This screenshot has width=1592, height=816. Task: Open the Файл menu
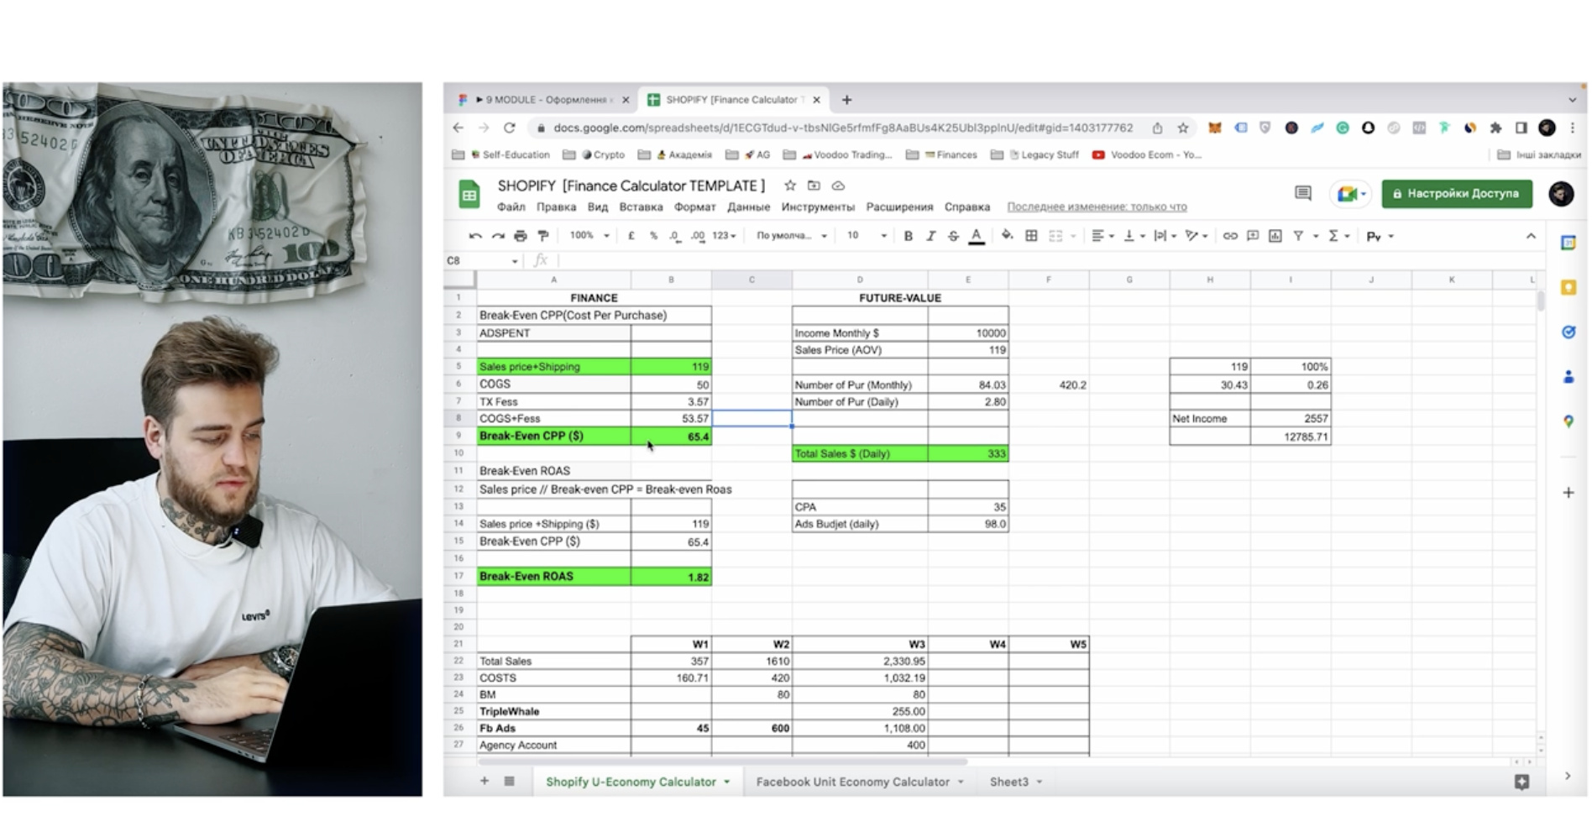(511, 207)
